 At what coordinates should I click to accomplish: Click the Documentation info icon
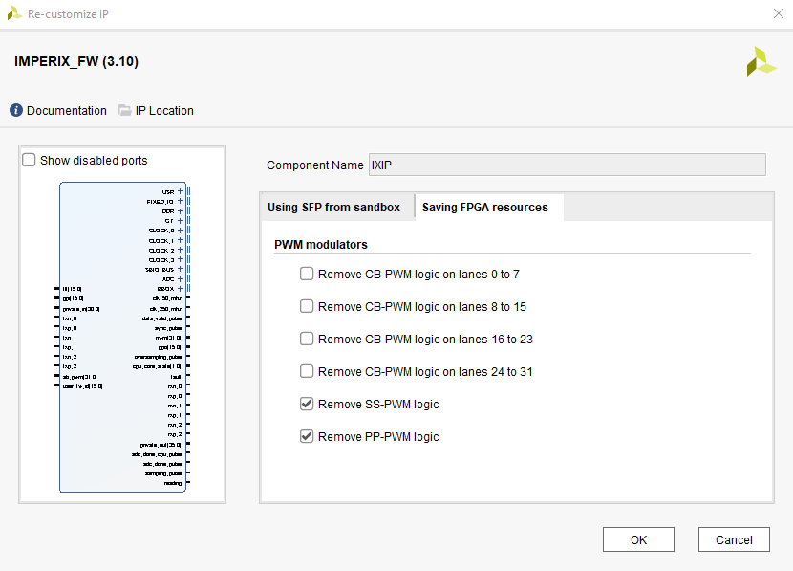[x=16, y=110]
